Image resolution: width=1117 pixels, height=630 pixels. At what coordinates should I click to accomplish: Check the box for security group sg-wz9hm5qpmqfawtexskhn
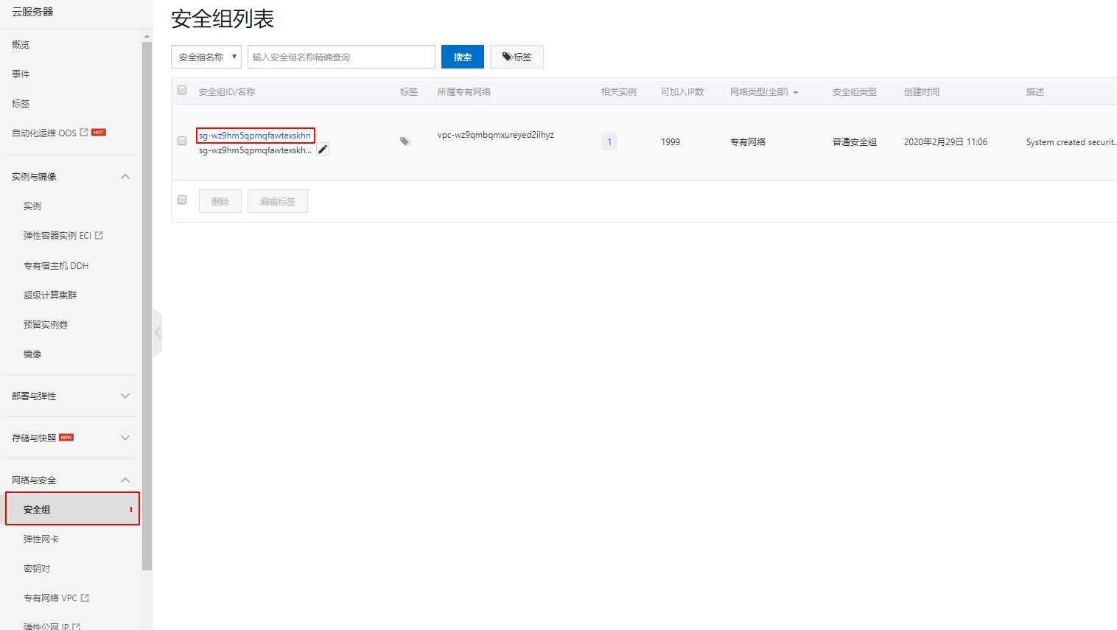coord(182,141)
